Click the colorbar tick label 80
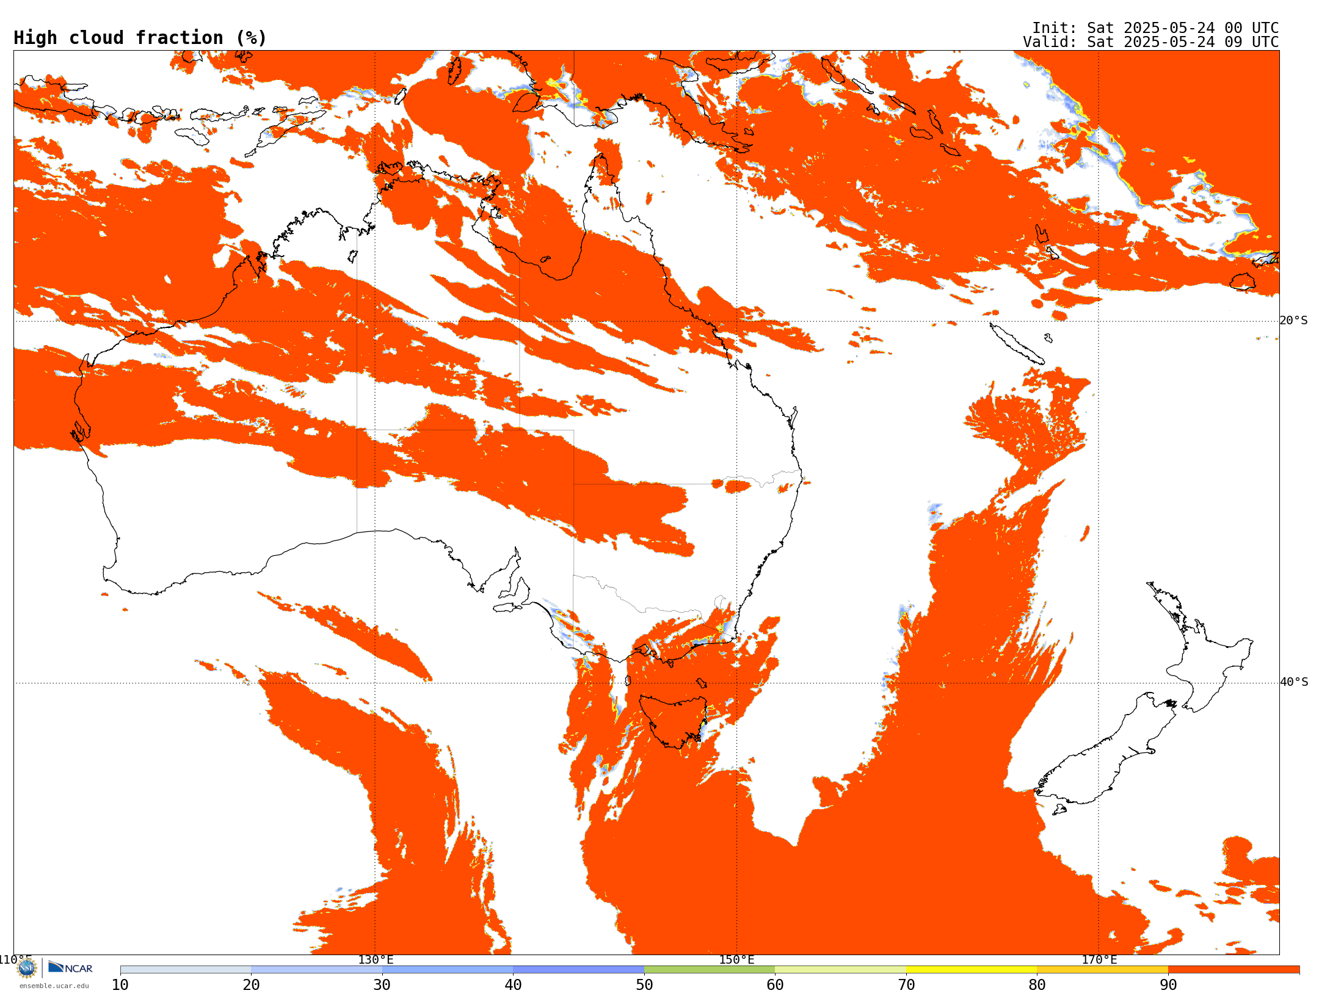Viewport: 1319px width, 993px height. (1037, 985)
